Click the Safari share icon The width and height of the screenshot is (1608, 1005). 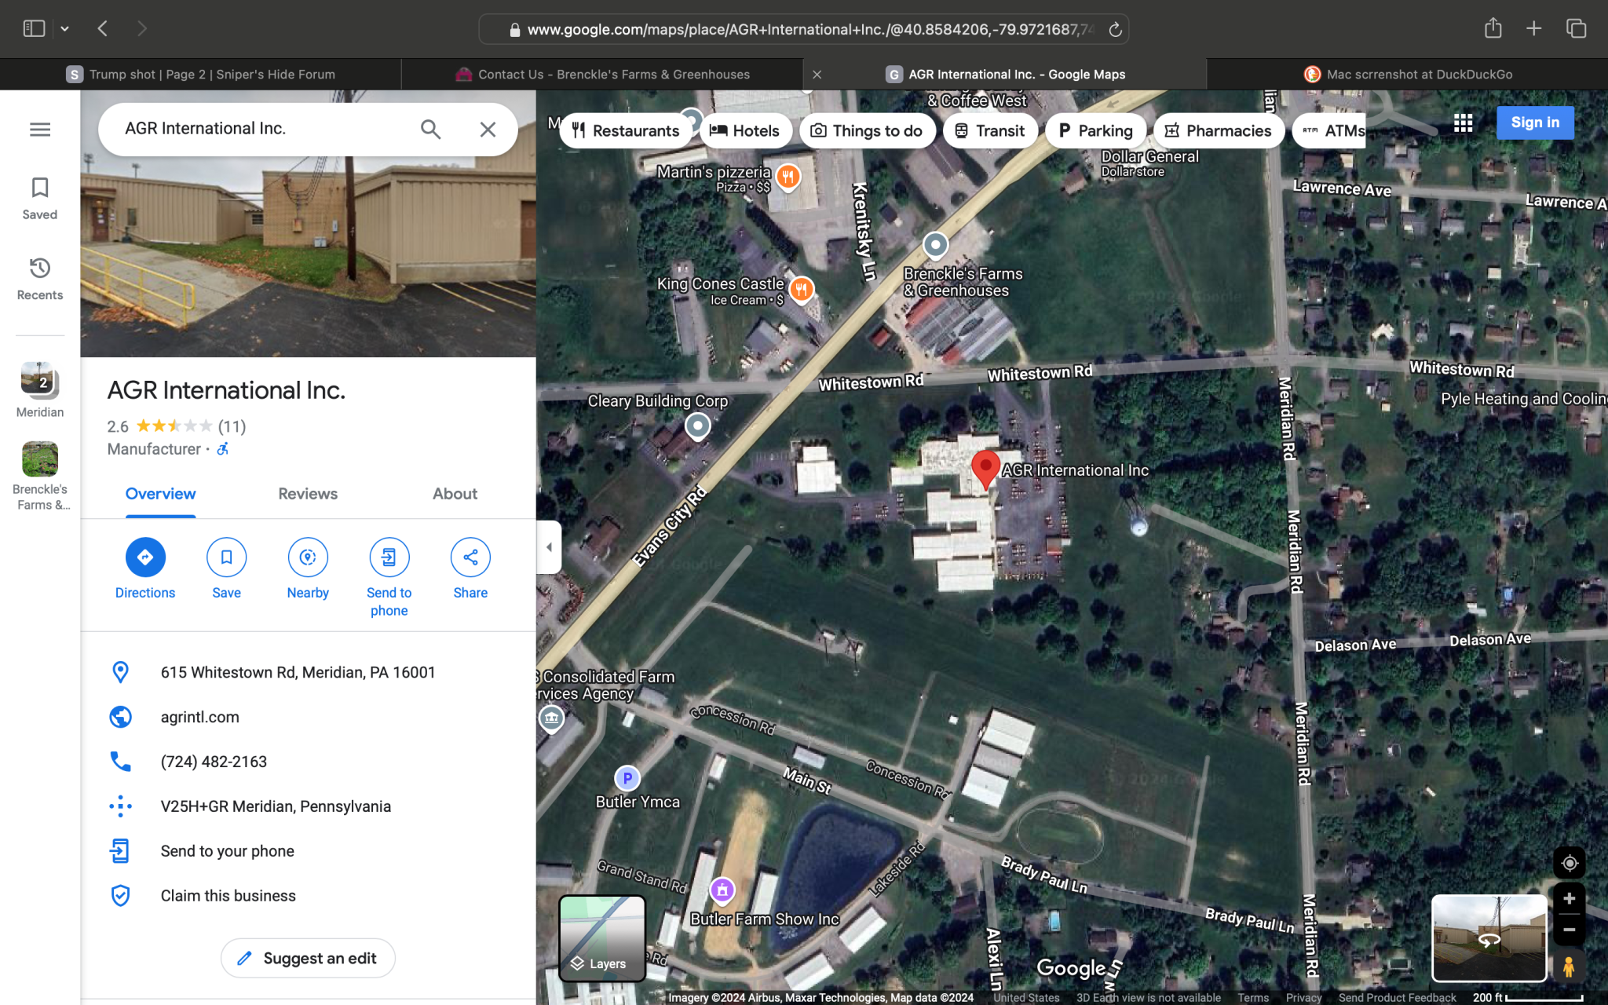(1493, 28)
